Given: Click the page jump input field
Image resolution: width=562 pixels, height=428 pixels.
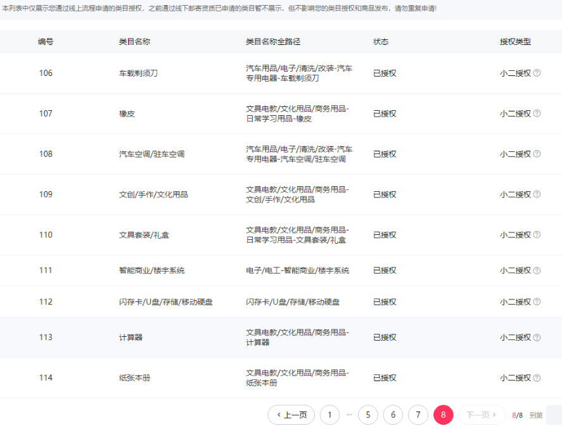Looking at the screenshot, I should click(x=554, y=415).
